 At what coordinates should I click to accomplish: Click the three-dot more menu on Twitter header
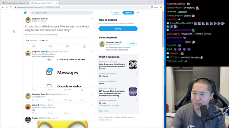tap(137, 13)
